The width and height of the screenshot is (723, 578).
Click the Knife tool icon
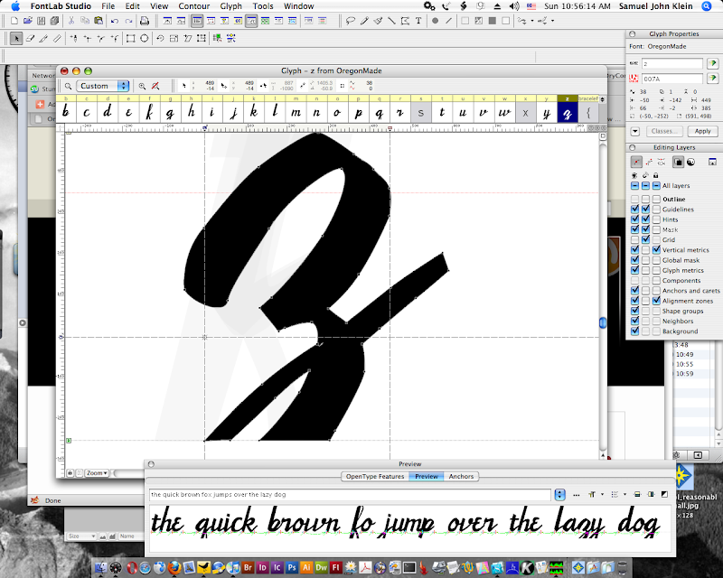44,39
